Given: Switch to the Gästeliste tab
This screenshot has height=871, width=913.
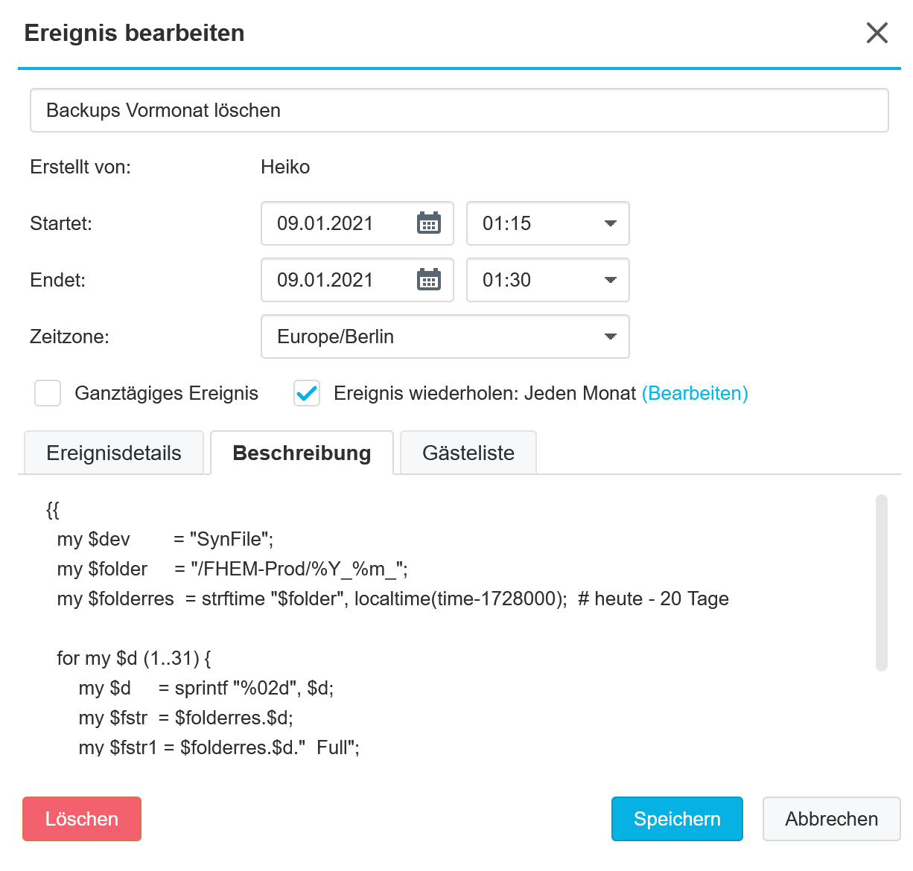Looking at the screenshot, I should pyautogui.click(x=468, y=453).
